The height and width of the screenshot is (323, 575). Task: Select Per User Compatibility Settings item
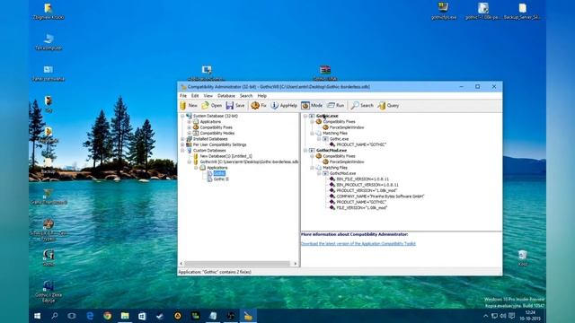pyautogui.click(x=219, y=144)
